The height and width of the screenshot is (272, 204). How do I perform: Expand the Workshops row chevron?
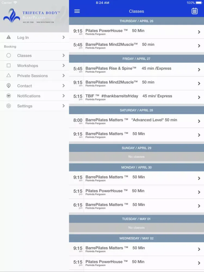coord(64,65)
